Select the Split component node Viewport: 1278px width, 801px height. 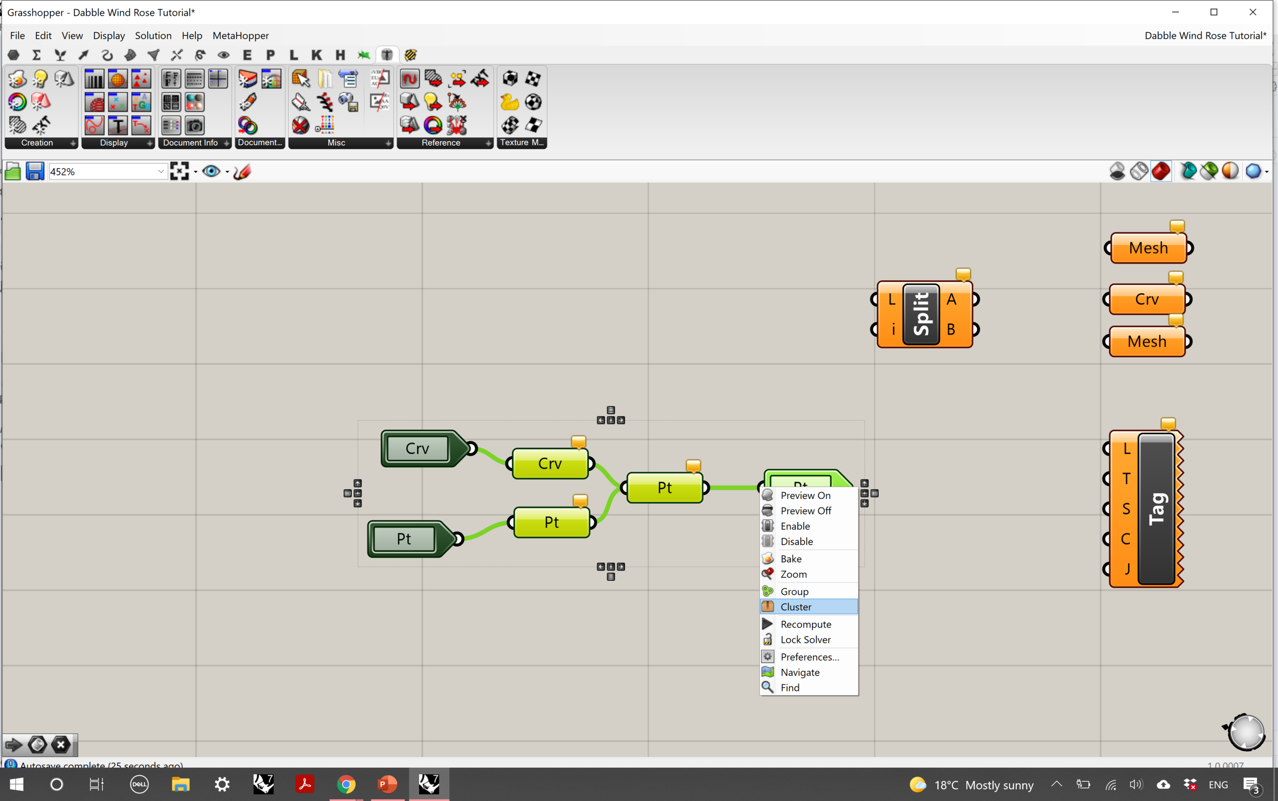[x=922, y=314]
